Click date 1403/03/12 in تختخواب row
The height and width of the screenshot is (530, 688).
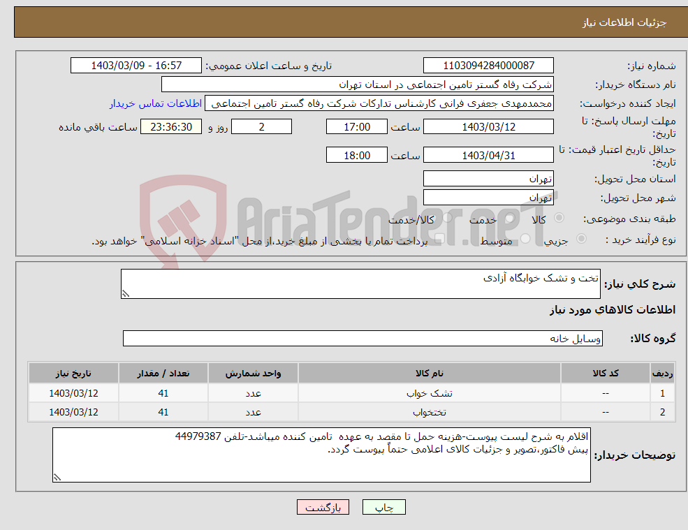[73, 412]
